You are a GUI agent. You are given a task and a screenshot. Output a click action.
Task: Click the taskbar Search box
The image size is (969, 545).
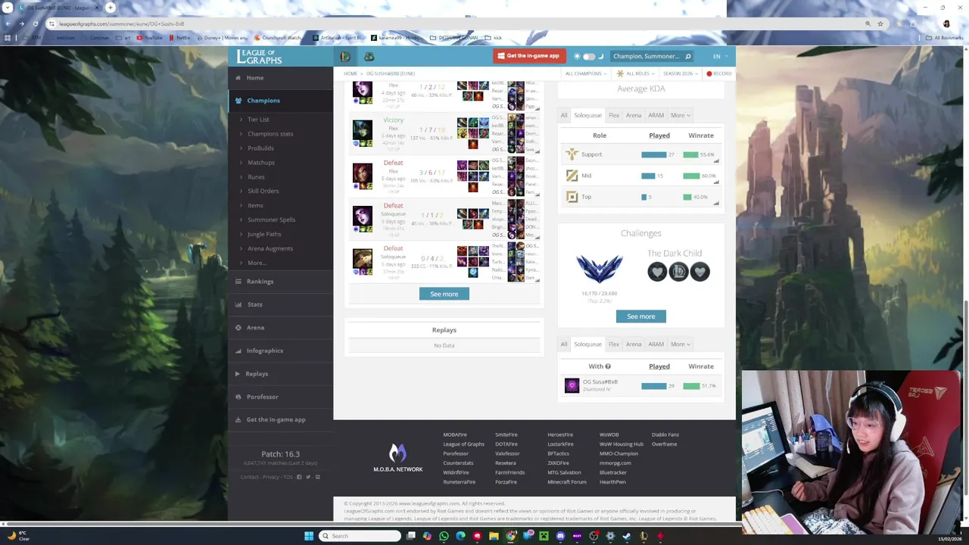point(360,536)
